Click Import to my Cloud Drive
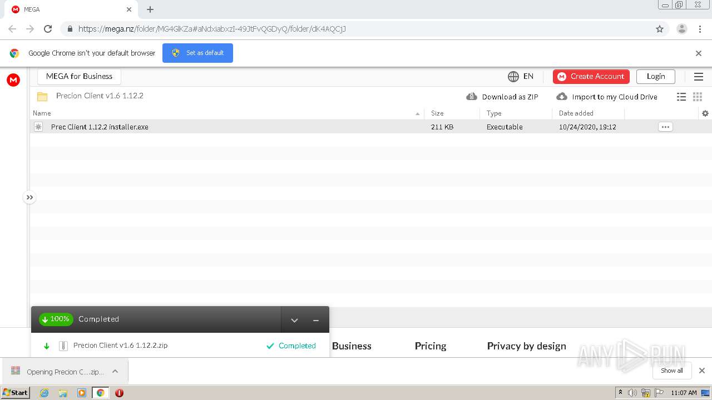 point(607,97)
